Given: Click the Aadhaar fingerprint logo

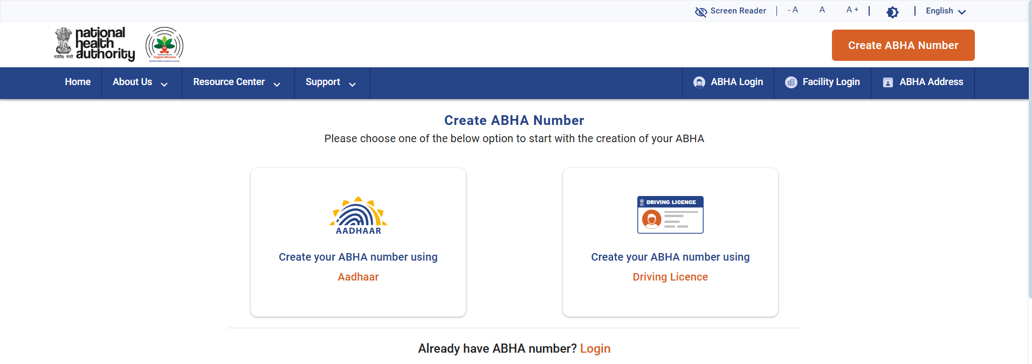Looking at the screenshot, I should (359, 215).
